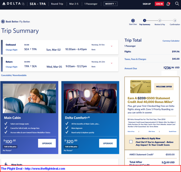Click the LOG IN button
The height and width of the screenshot is (172, 181).
point(159,4)
